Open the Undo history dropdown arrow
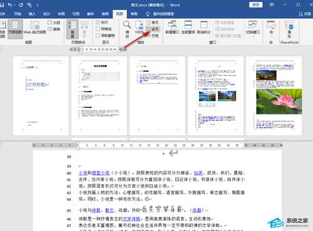 (14, 5)
